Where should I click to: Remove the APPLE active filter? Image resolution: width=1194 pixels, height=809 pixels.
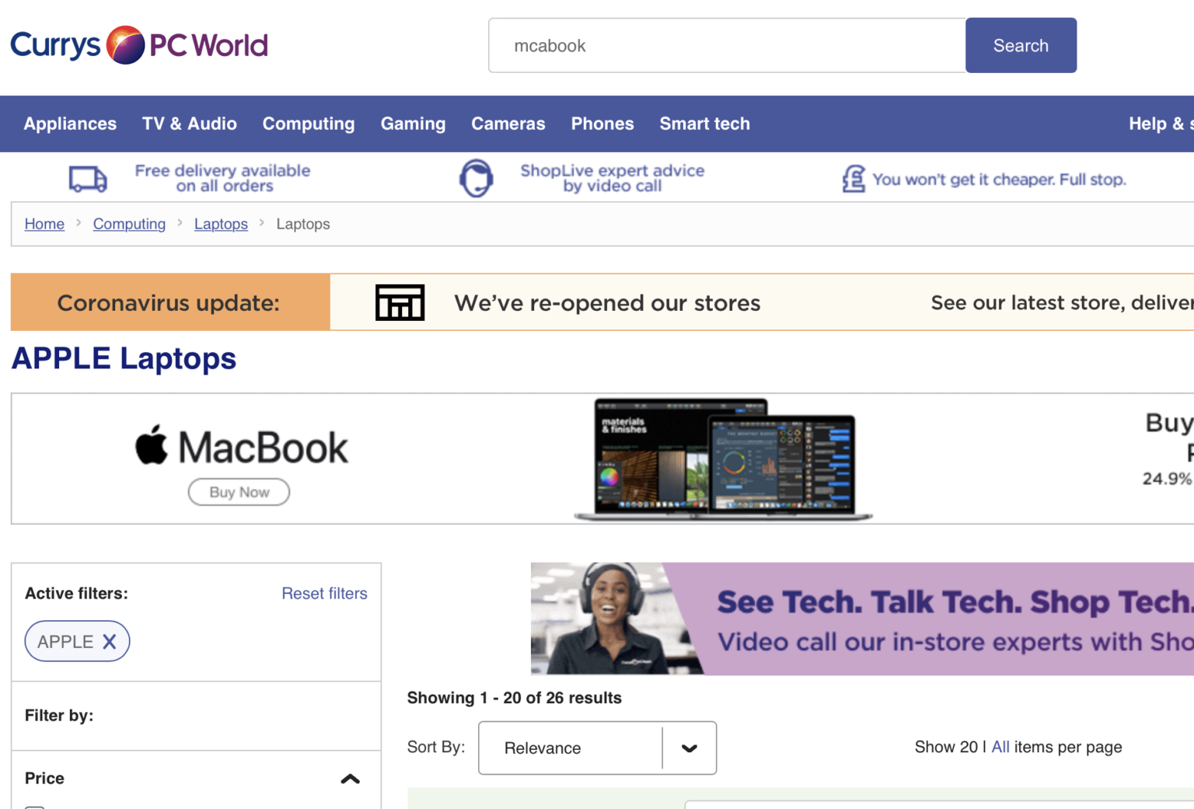110,641
